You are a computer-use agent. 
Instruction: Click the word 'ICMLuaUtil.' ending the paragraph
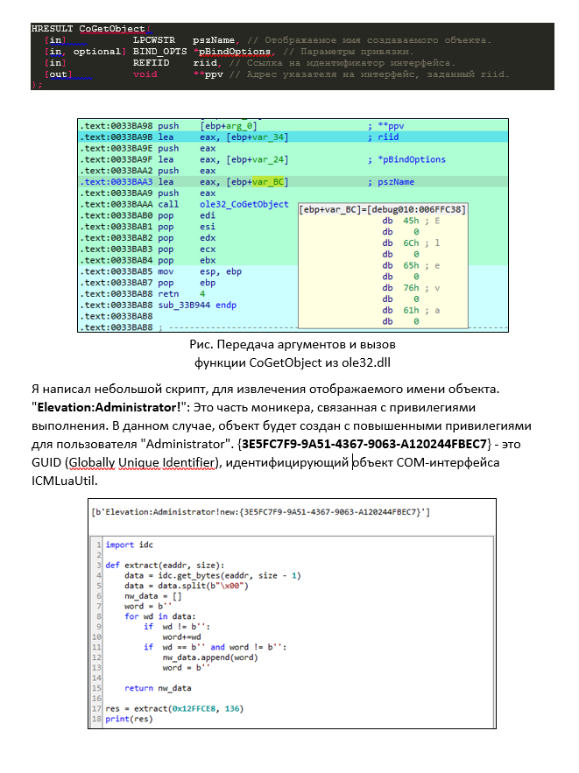tap(65, 481)
